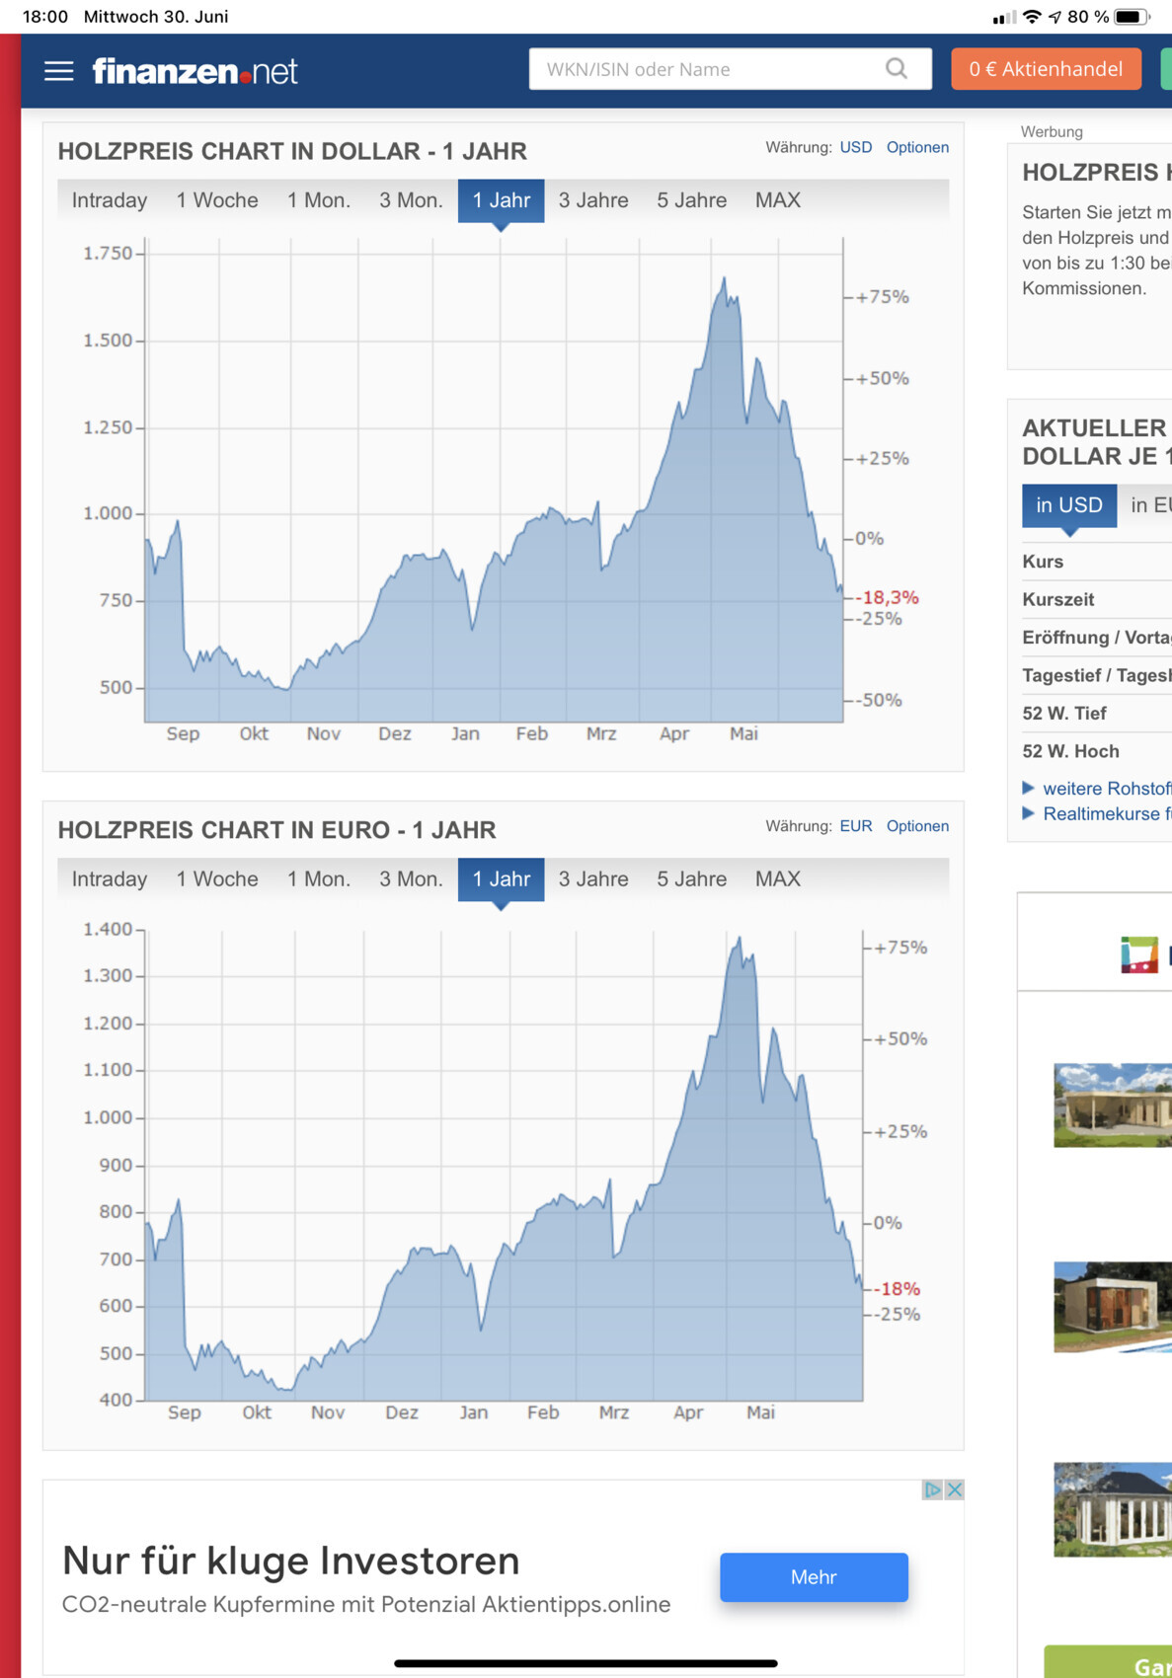Open Optionen for the dollar chart
This screenshot has height=1678, width=1172.
pos(916,147)
